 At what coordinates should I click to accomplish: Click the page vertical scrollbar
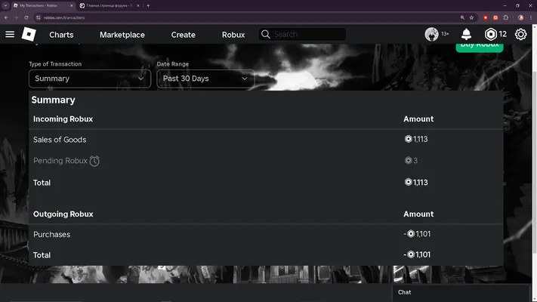click(x=534, y=162)
